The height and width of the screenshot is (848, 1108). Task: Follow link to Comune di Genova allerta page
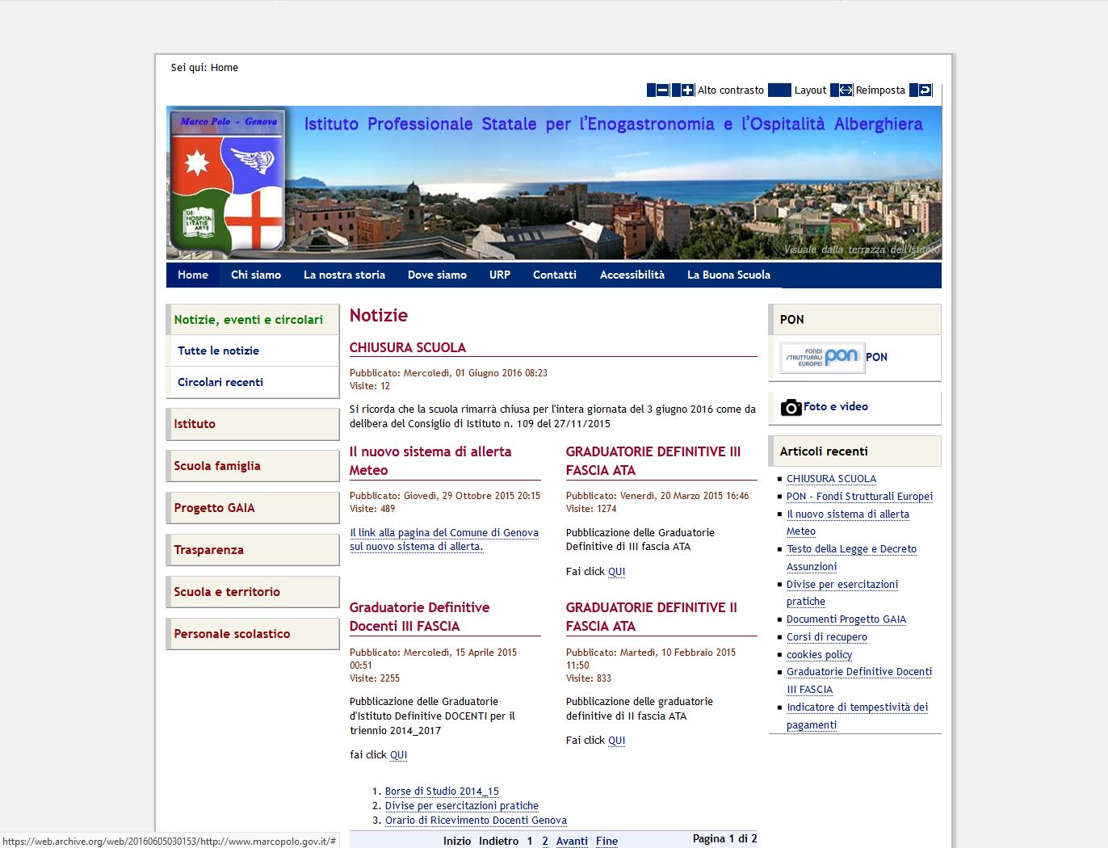[x=444, y=539]
